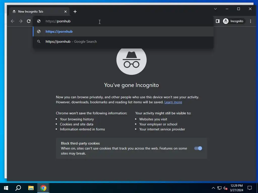Click "Cookies and site data" bullet text
The height and width of the screenshot is (193, 258).
coord(77,124)
